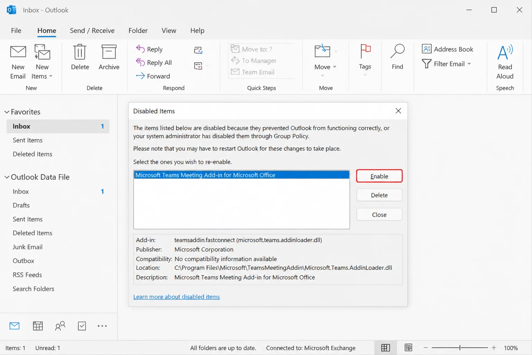This screenshot has height=355, width=532.
Task: Collapse the Outlook Data File tree
Action: pyautogui.click(x=7, y=177)
